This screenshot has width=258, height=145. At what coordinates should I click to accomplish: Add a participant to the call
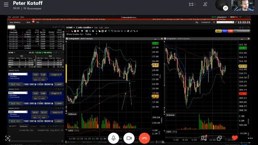pyautogui.click(x=205, y=4)
